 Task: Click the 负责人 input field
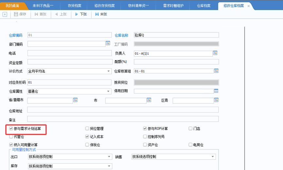(173, 54)
